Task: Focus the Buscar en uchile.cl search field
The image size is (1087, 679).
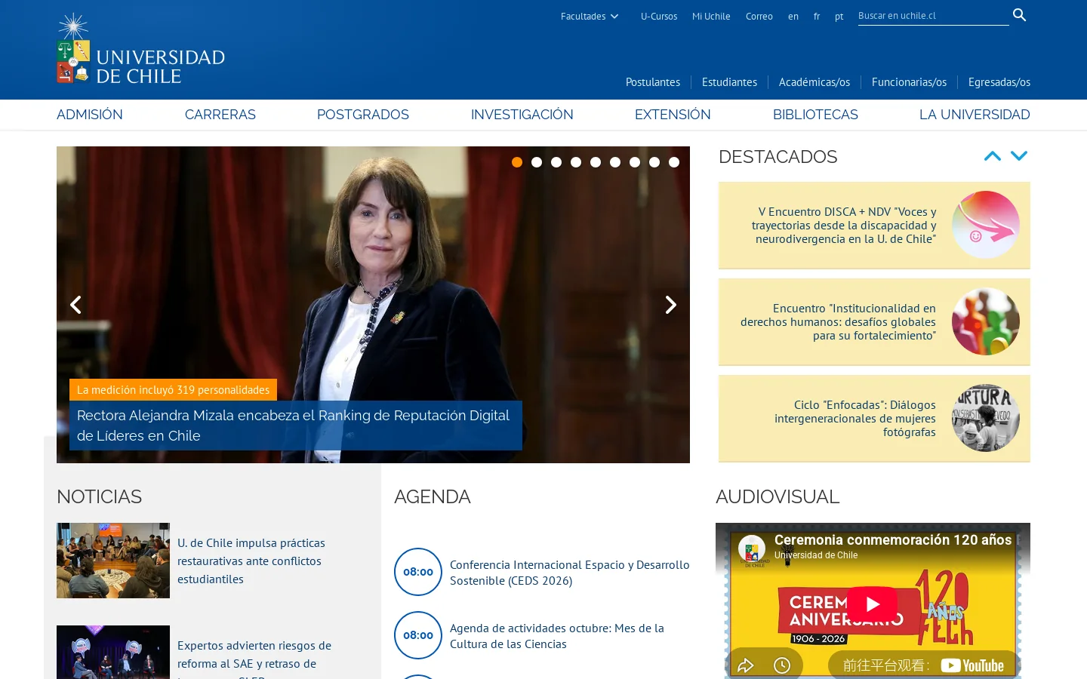Action: point(933,16)
